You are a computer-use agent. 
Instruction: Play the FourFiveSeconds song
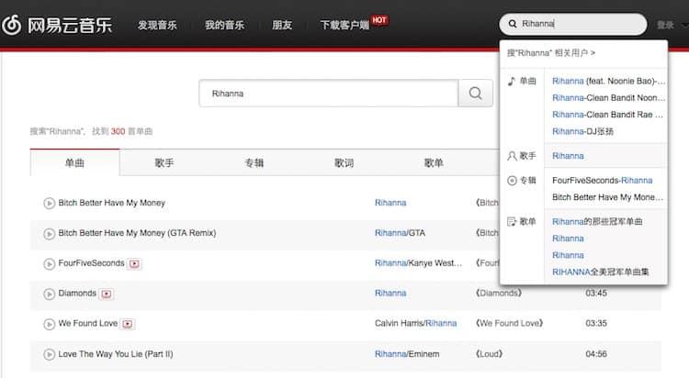[x=50, y=263]
